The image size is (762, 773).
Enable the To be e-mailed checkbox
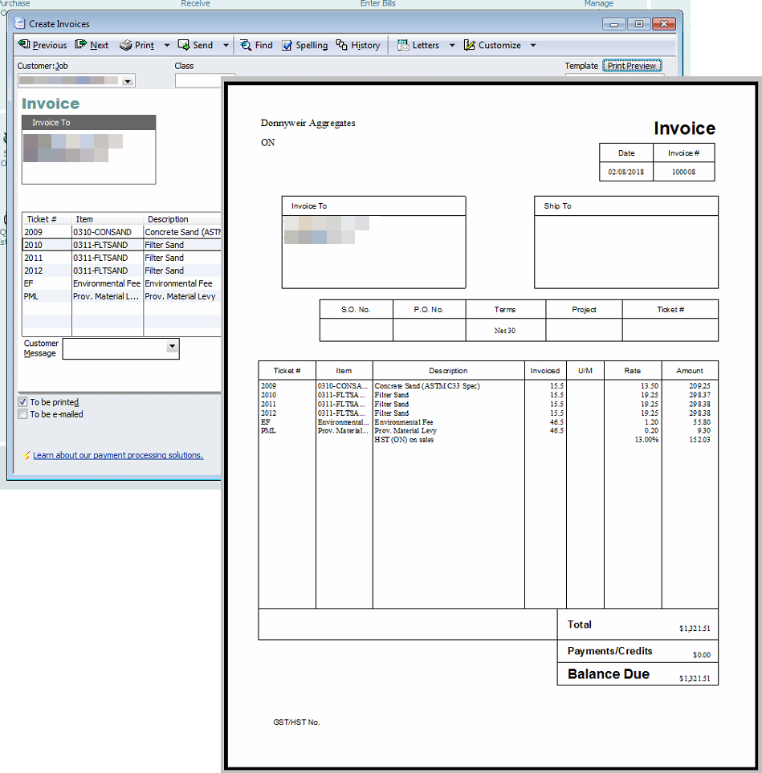[x=22, y=414]
